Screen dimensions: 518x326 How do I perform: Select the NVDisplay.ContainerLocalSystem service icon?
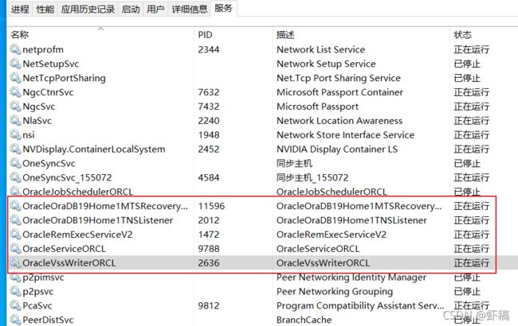[15, 149]
